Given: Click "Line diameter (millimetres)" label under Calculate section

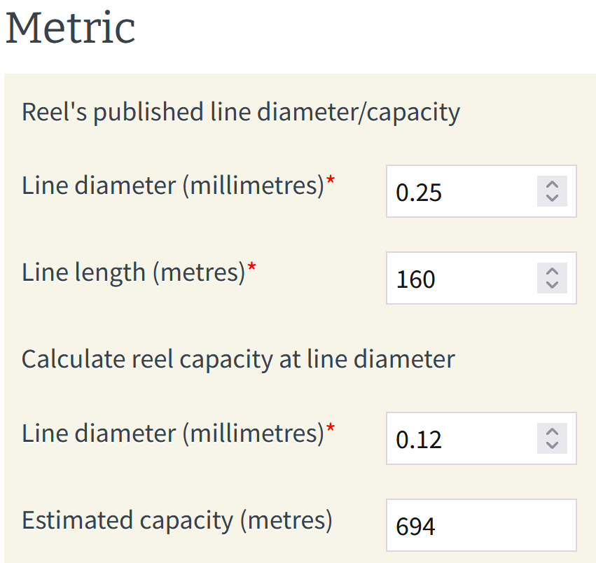Looking at the screenshot, I should click(173, 433).
